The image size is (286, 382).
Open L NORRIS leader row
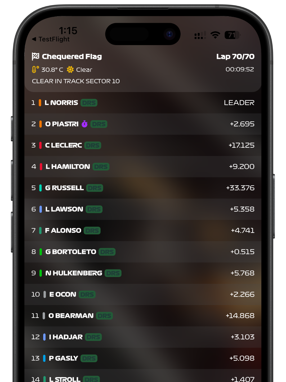[x=143, y=103]
